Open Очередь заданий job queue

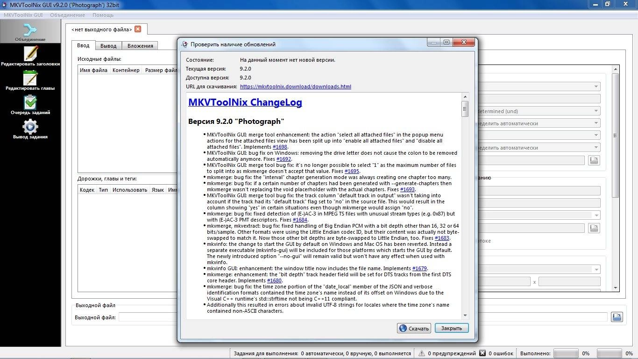point(30,105)
